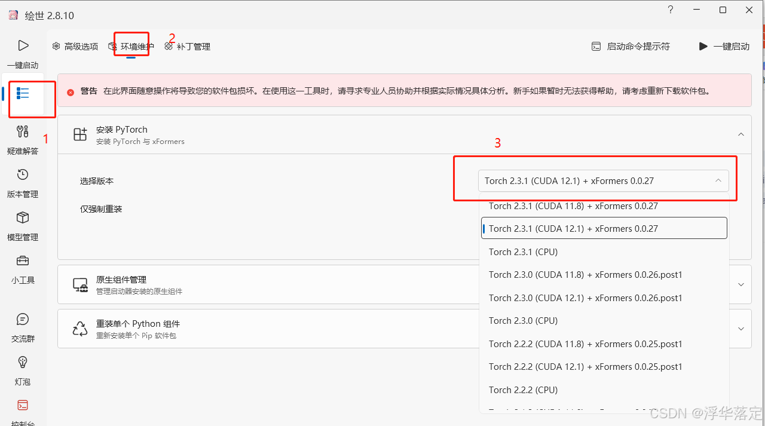Viewport: 765px width, 426px height.
Task: Open the 控制台 console icon
Action: (23, 405)
